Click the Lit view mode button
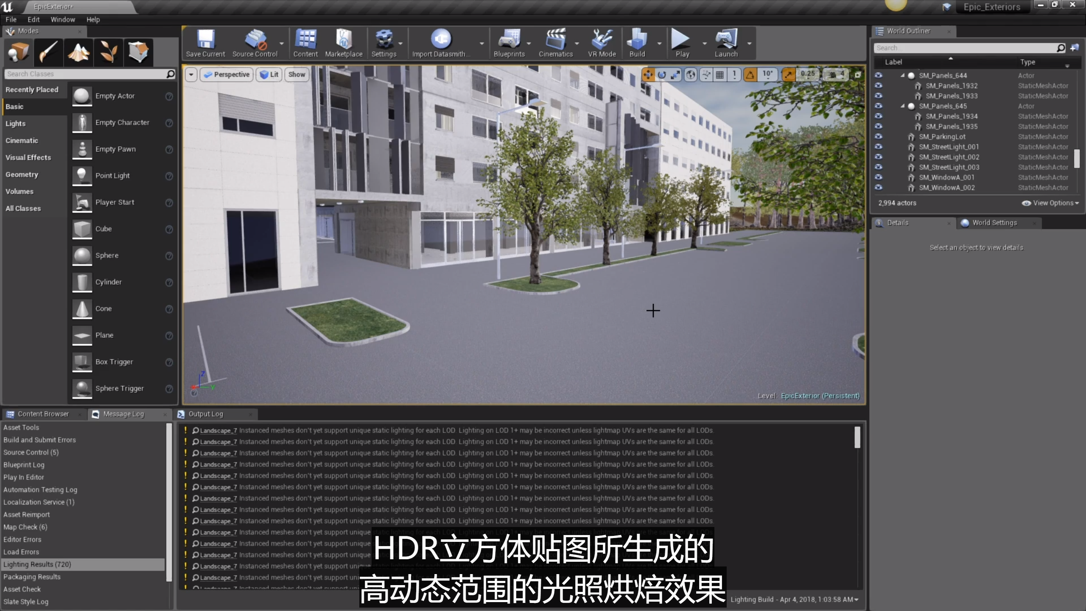 tap(269, 75)
